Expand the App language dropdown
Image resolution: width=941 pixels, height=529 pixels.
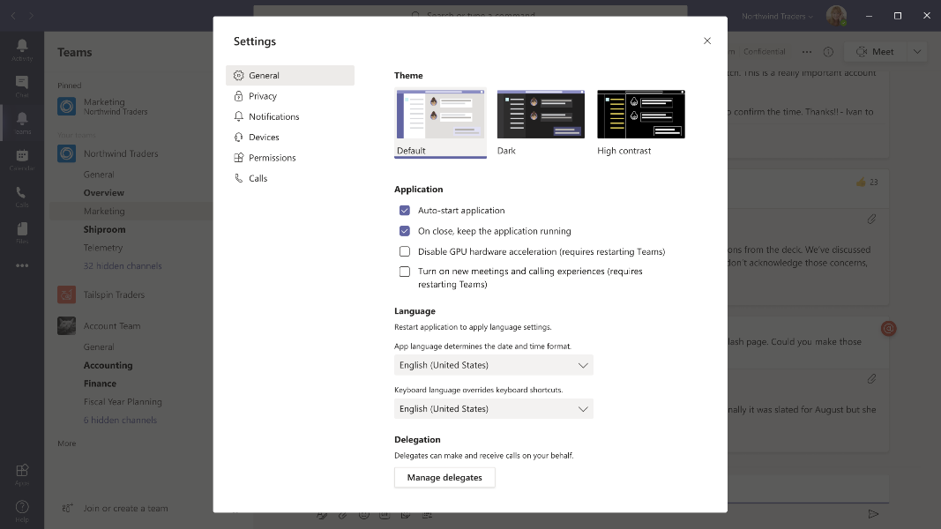[493, 365]
